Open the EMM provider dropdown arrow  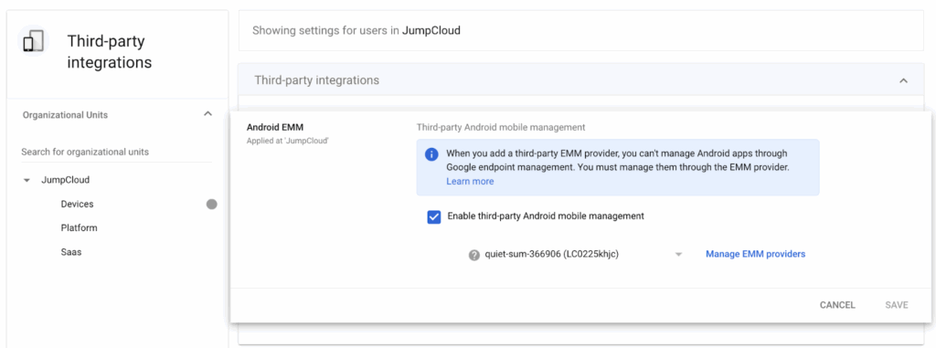coord(678,255)
